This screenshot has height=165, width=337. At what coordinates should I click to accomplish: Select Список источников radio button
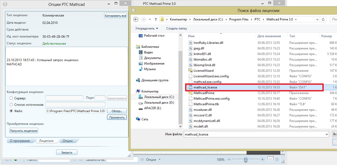(11, 105)
